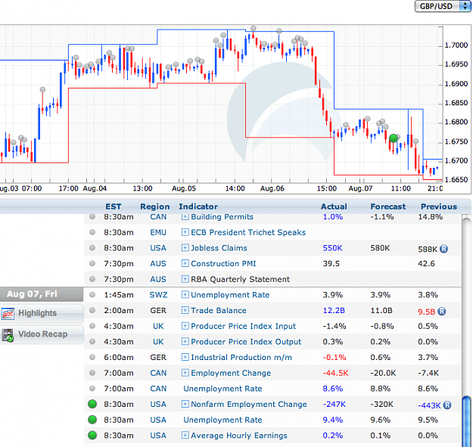Toggle the RBA Quarterly Statement gray marker
The height and width of the screenshot is (447, 473).
[x=92, y=279]
